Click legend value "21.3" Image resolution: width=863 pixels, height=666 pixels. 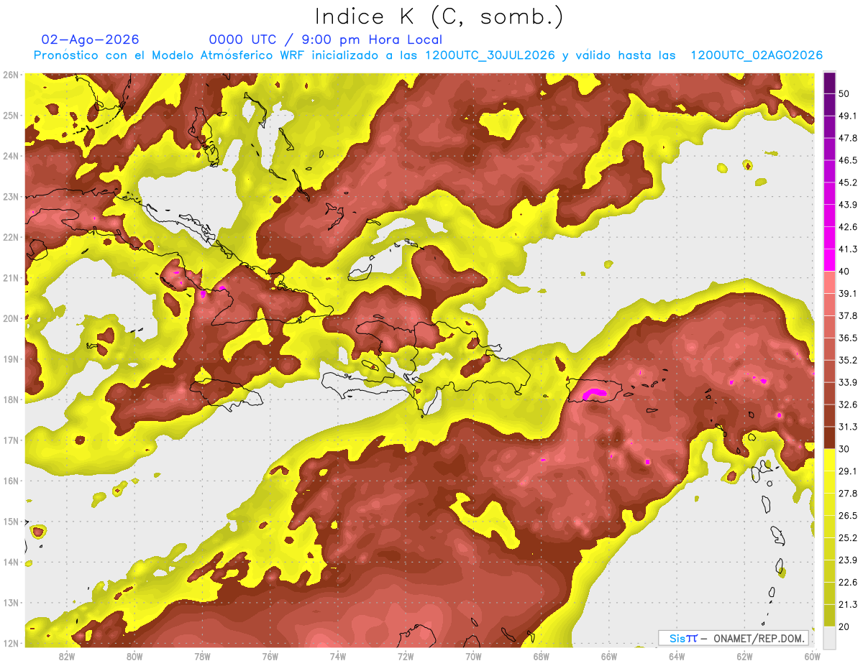click(847, 604)
